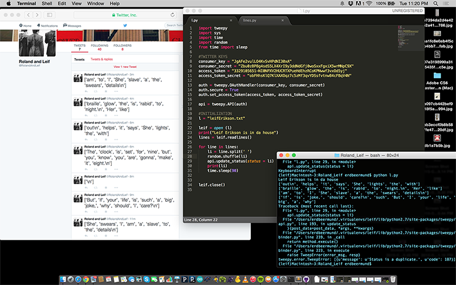Go to Twitter Home in the navbar

coord(25,26)
